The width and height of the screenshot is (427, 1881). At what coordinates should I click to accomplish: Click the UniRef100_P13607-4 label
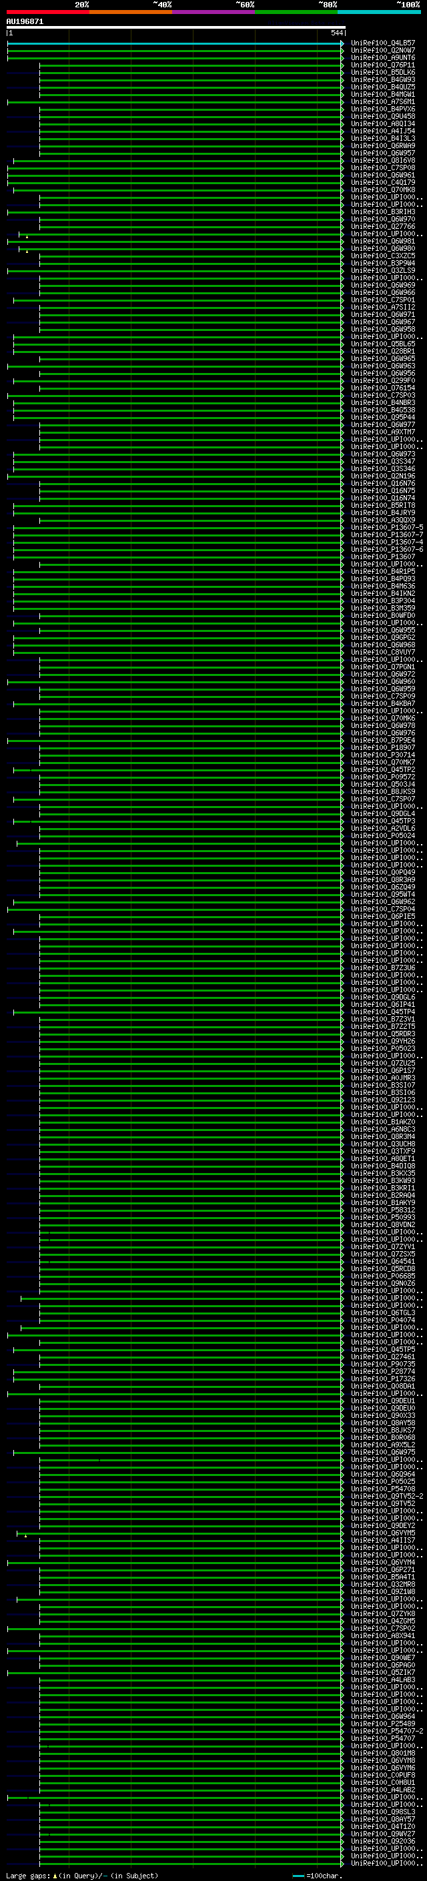point(387,542)
